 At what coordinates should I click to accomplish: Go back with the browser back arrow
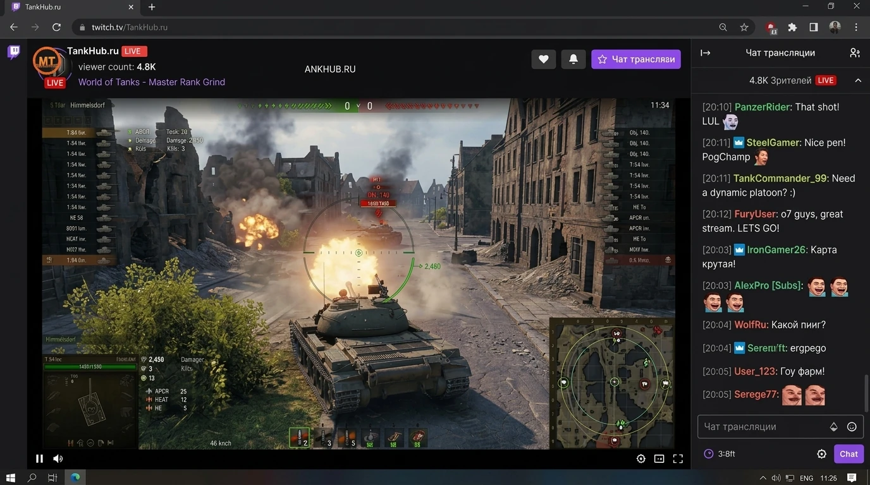[14, 27]
